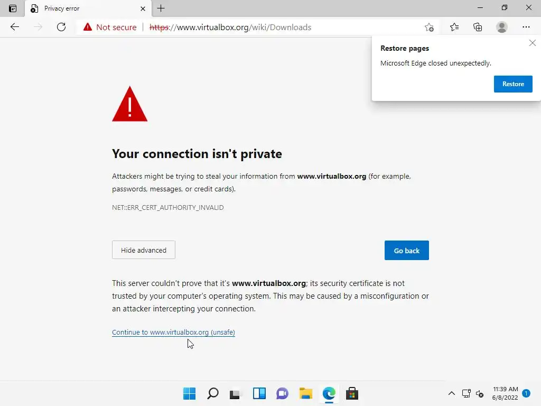The width and height of the screenshot is (541, 406).
Task: Show hidden system tray icons chevron
Action: point(451,393)
